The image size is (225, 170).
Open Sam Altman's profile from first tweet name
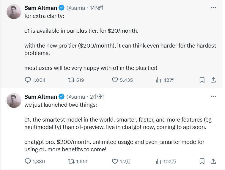pos(41,8)
